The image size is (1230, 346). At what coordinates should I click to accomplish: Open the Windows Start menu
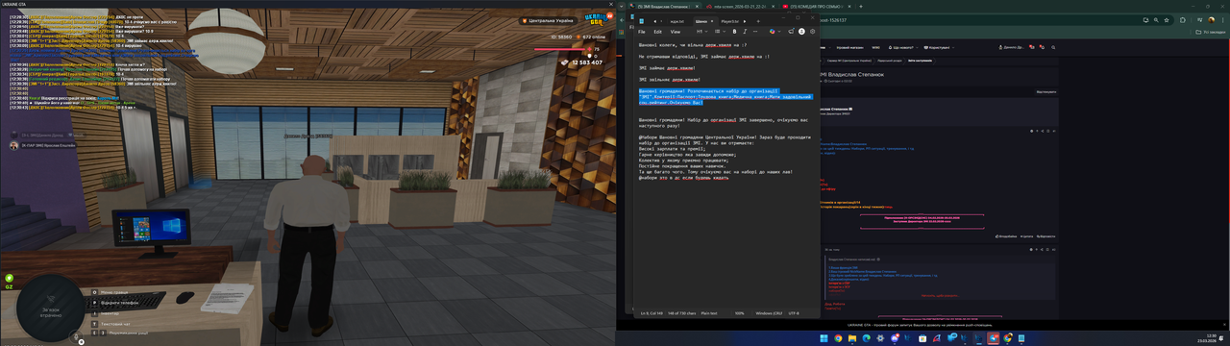click(824, 338)
